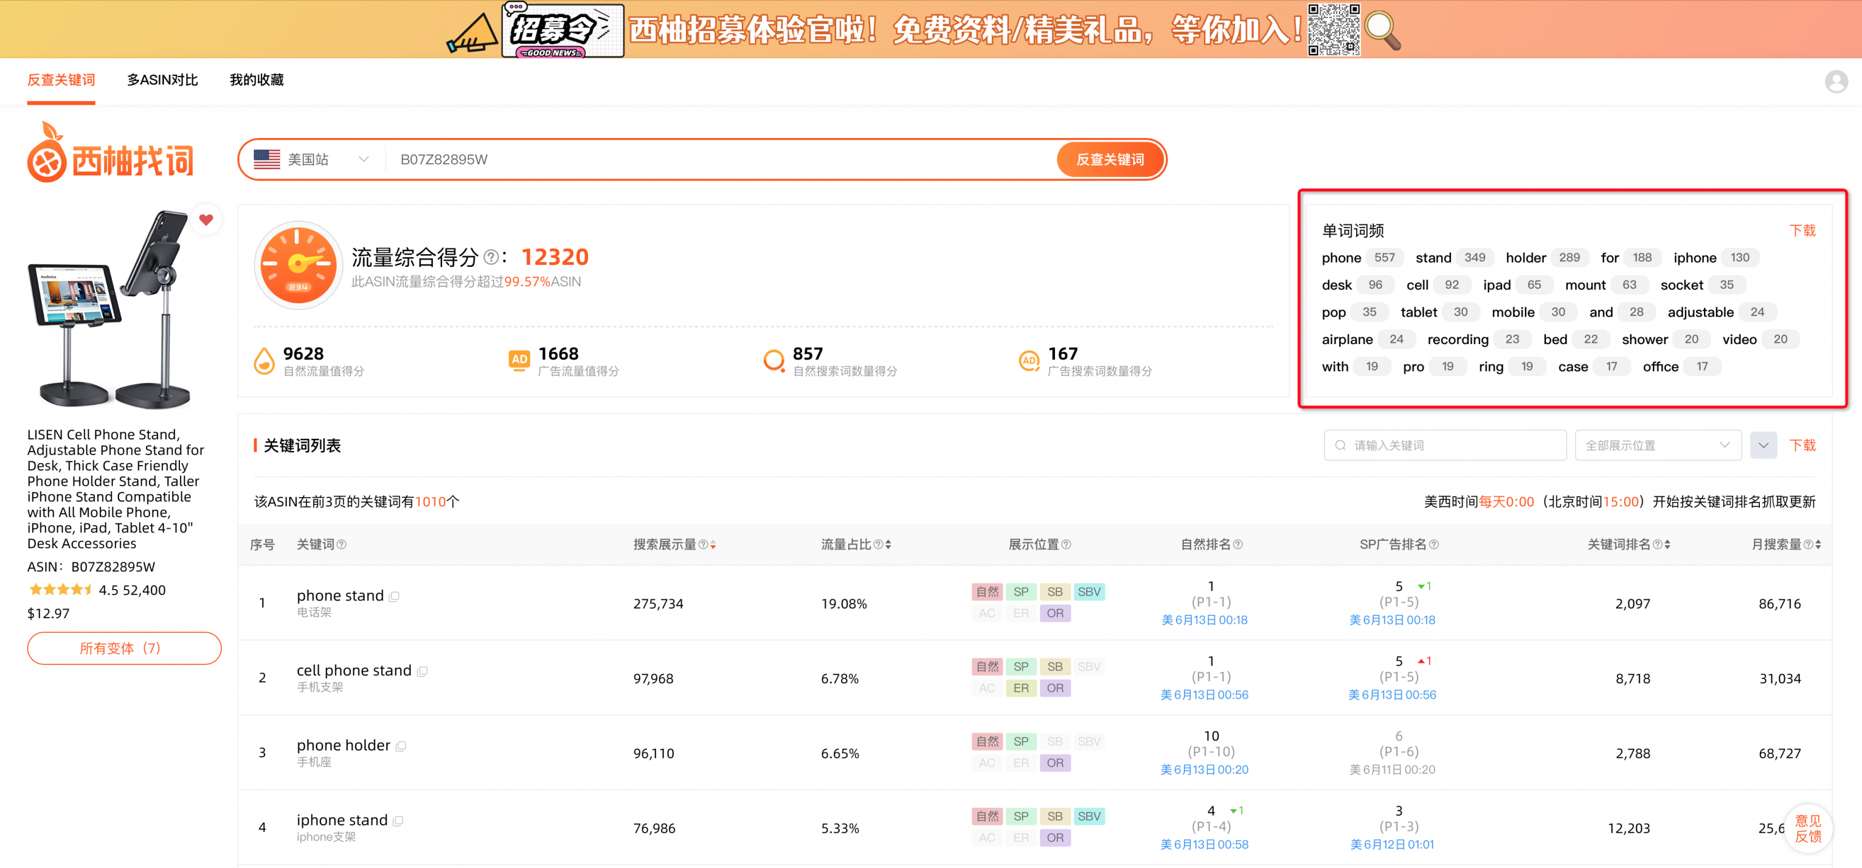Viewport: 1862px width, 868px height.
Task: Click the 6.65% traffic share value
Action: [840, 754]
